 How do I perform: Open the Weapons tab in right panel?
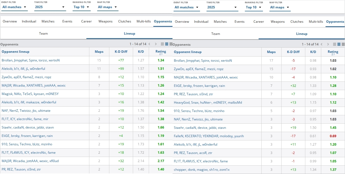[278, 22]
